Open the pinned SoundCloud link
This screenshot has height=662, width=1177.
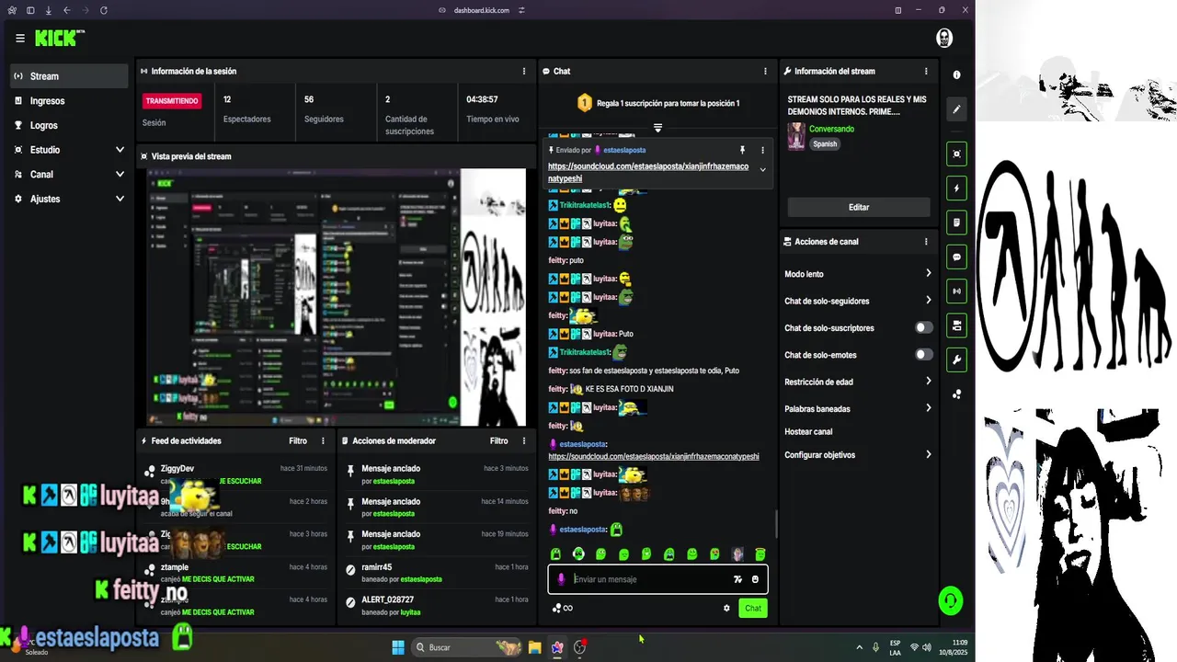click(x=650, y=172)
